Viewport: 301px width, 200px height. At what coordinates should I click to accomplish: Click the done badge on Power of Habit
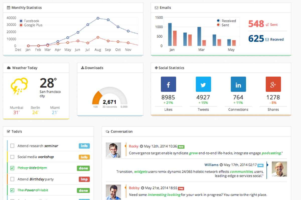(83, 190)
